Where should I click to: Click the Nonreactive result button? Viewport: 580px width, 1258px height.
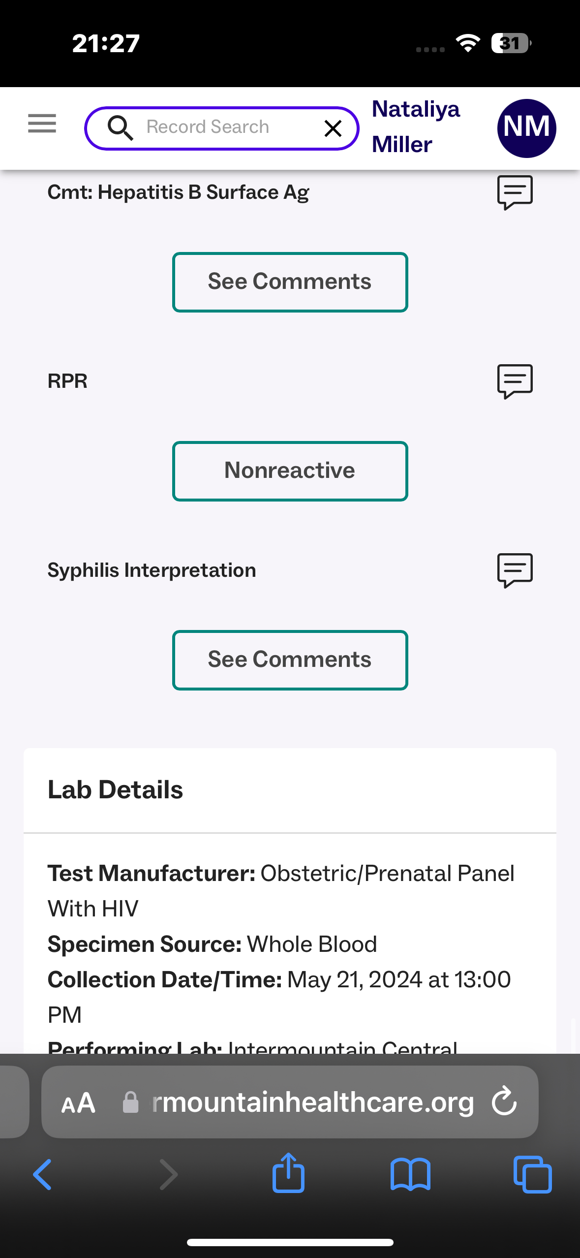click(290, 471)
